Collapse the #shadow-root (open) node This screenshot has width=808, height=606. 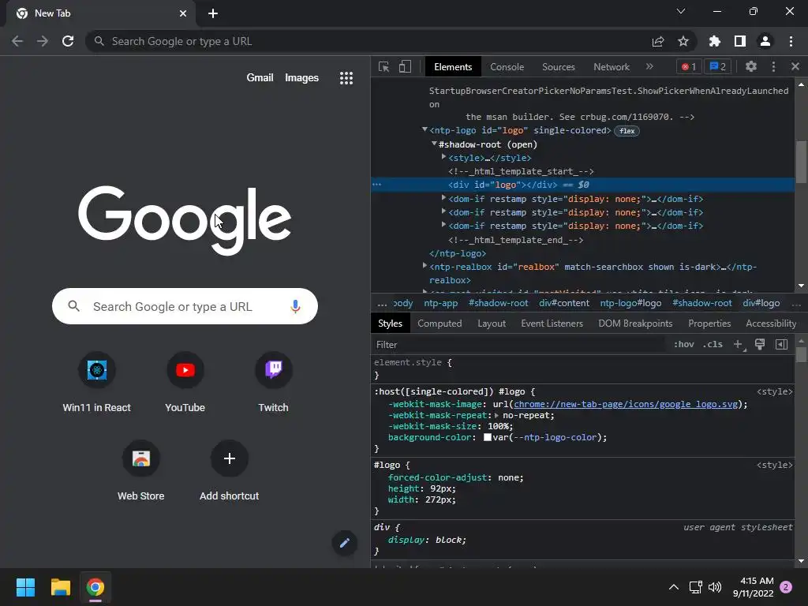click(434, 144)
